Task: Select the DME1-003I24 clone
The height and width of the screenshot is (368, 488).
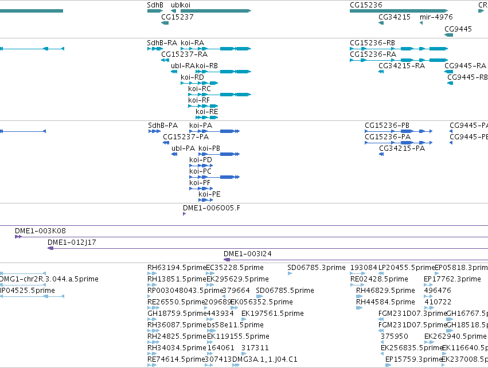Action: point(356,260)
